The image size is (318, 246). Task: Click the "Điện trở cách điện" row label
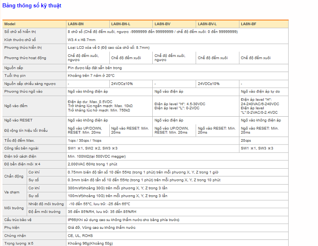coord(20,156)
